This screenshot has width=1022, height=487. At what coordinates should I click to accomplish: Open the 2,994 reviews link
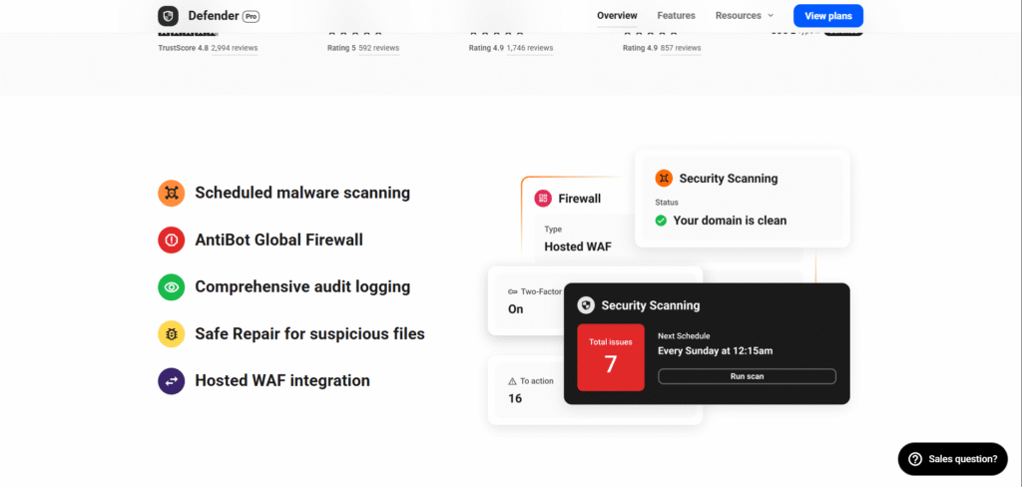coord(235,48)
